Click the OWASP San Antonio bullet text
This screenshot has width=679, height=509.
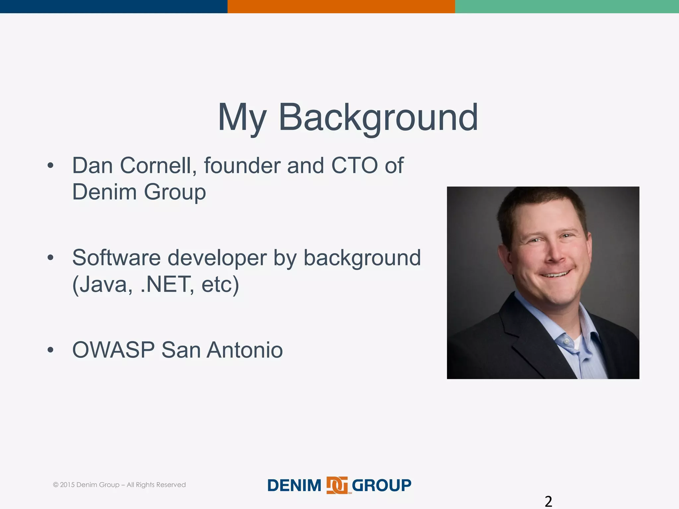coord(177,350)
